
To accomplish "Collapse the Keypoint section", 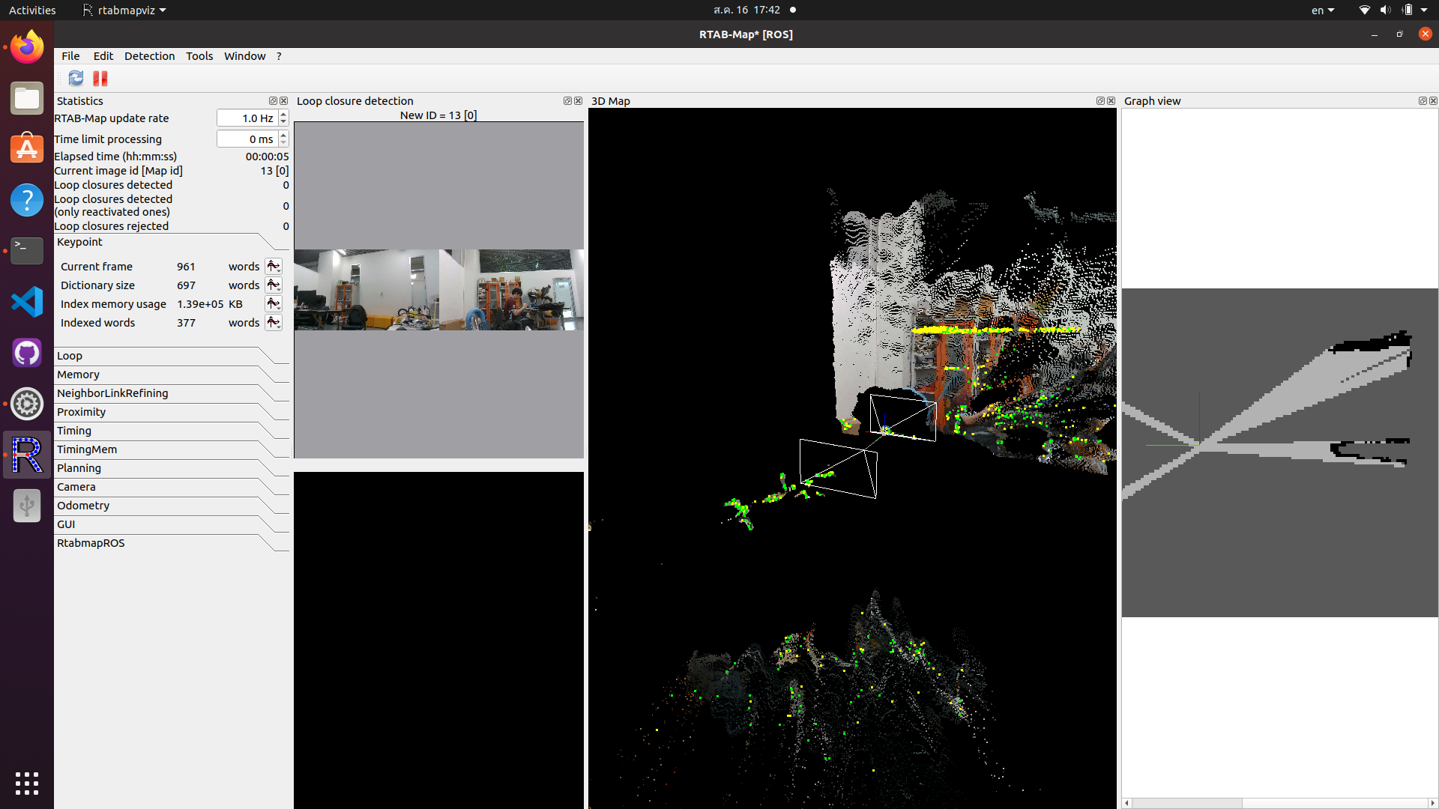I will [172, 242].
